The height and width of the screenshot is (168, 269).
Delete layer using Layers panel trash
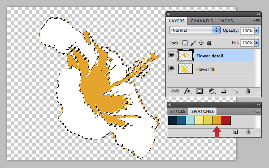click(x=248, y=91)
